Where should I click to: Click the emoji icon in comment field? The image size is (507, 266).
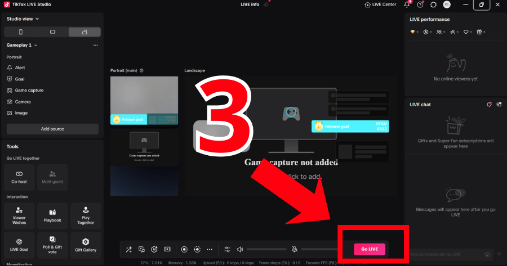coord(487,254)
